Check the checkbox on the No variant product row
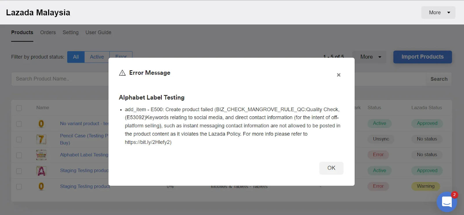This screenshot has width=464, height=215. tap(19, 124)
